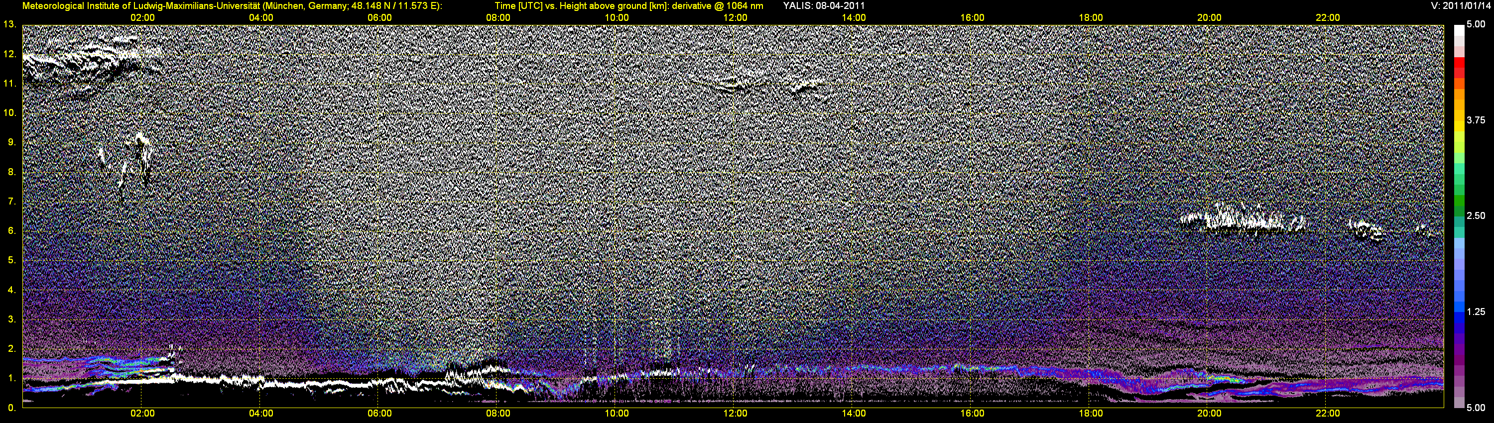Click the 1 km height axis label

pyautogui.click(x=11, y=378)
